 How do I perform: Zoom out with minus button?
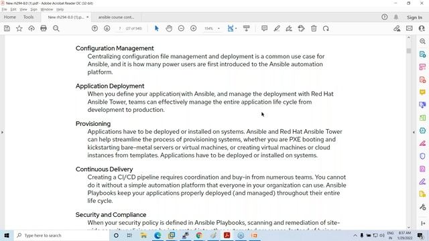(x=181, y=28)
